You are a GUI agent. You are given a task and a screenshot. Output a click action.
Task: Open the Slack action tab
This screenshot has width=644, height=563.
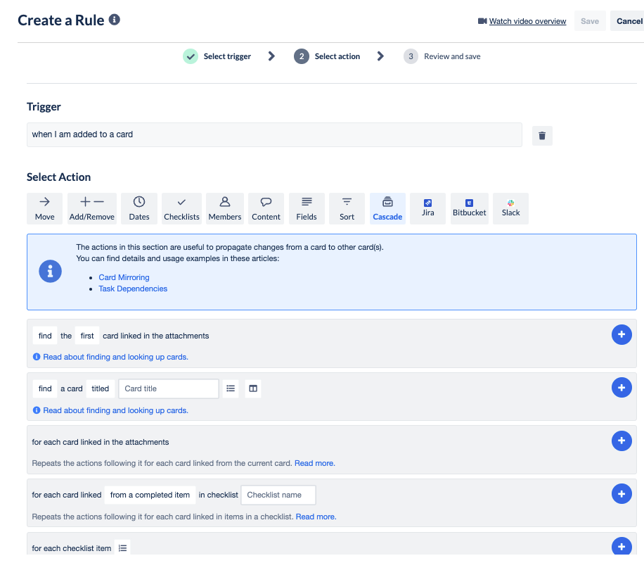[510, 208]
